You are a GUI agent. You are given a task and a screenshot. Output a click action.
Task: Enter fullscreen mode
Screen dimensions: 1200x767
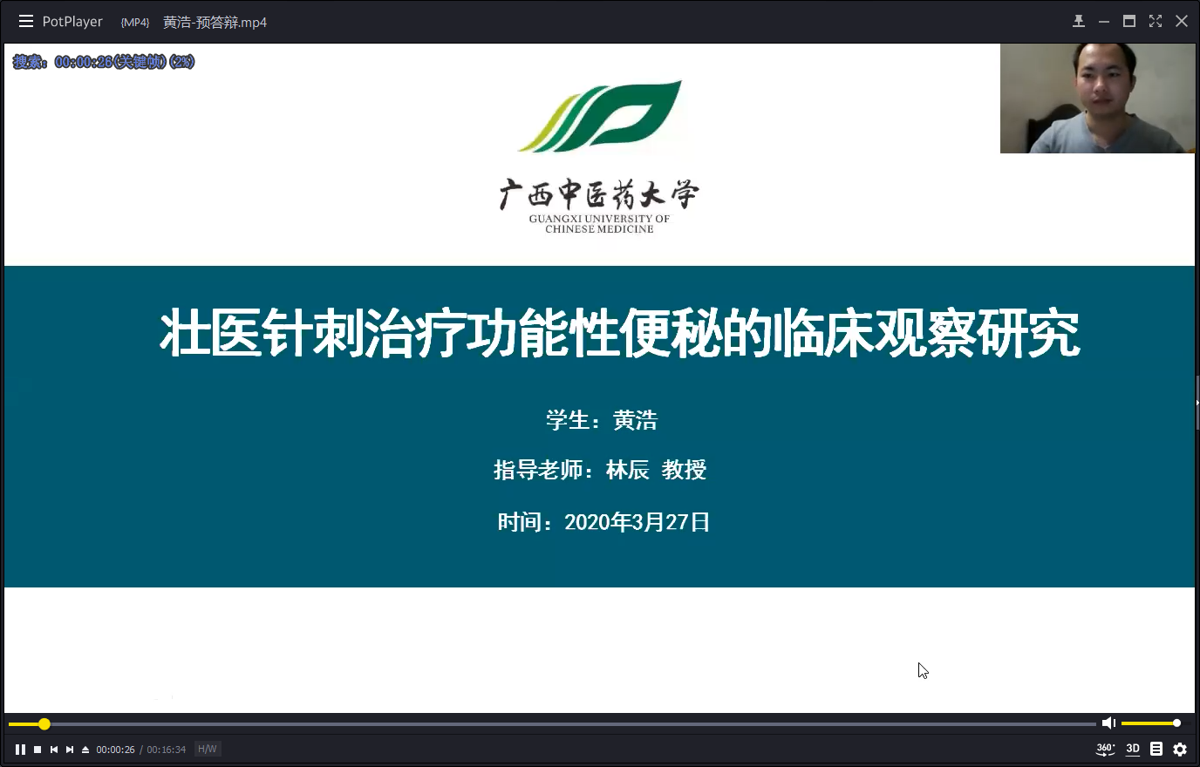[x=1156, y=21]
